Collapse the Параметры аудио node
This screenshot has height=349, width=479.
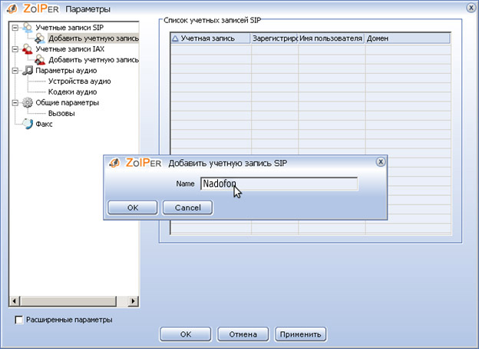click(x=15, y=71)
